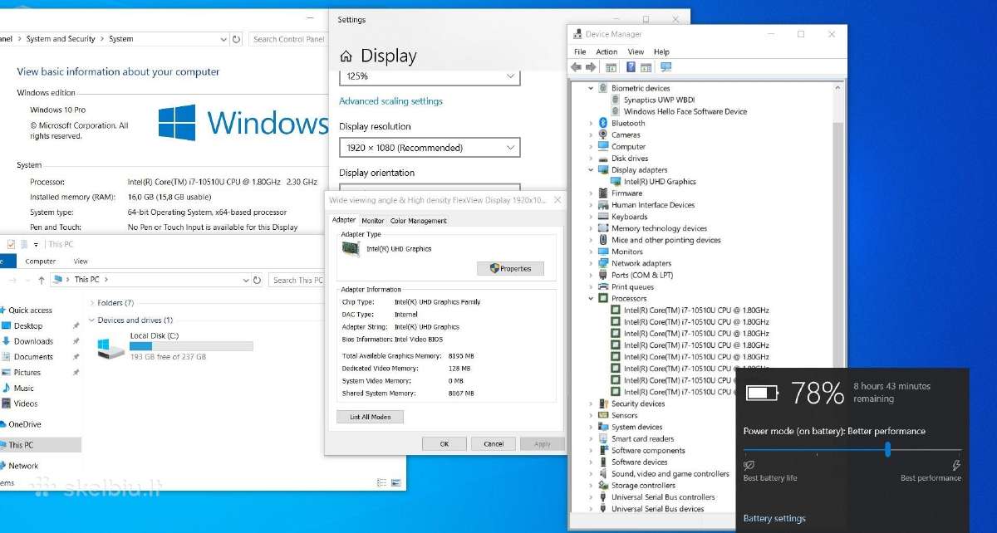Viewport: 997px width, 533px height.
Task: Click the Best battery life leaf icon
Action: tap(749, 466)
